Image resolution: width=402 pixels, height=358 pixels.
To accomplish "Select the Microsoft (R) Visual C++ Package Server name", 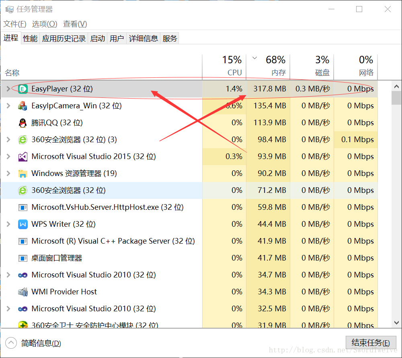I will (x=113, y=241).
